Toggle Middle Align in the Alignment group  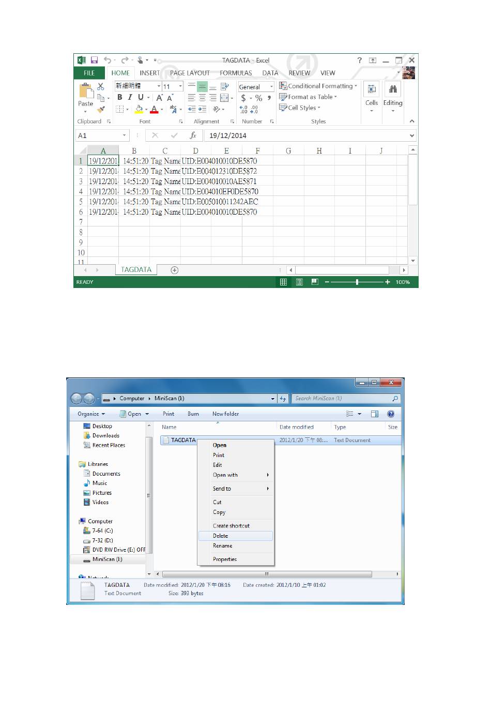click(202, 86)
